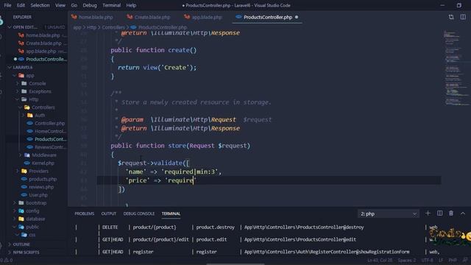
Task: Click the Spaces: 2 indentation status
Action: pos(407,260)
